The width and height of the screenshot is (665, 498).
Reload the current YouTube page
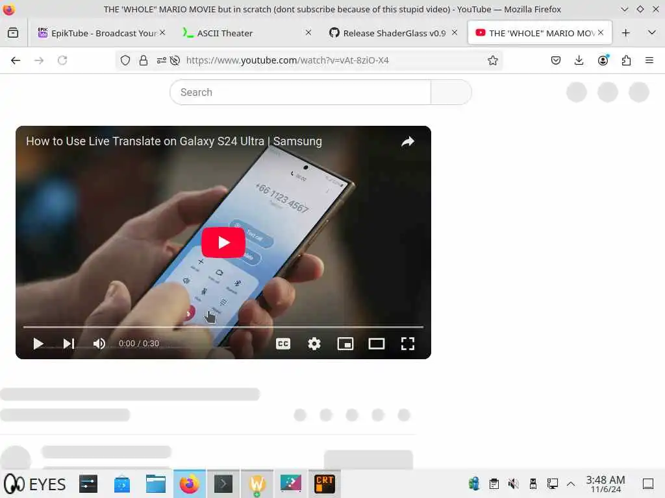62,60
